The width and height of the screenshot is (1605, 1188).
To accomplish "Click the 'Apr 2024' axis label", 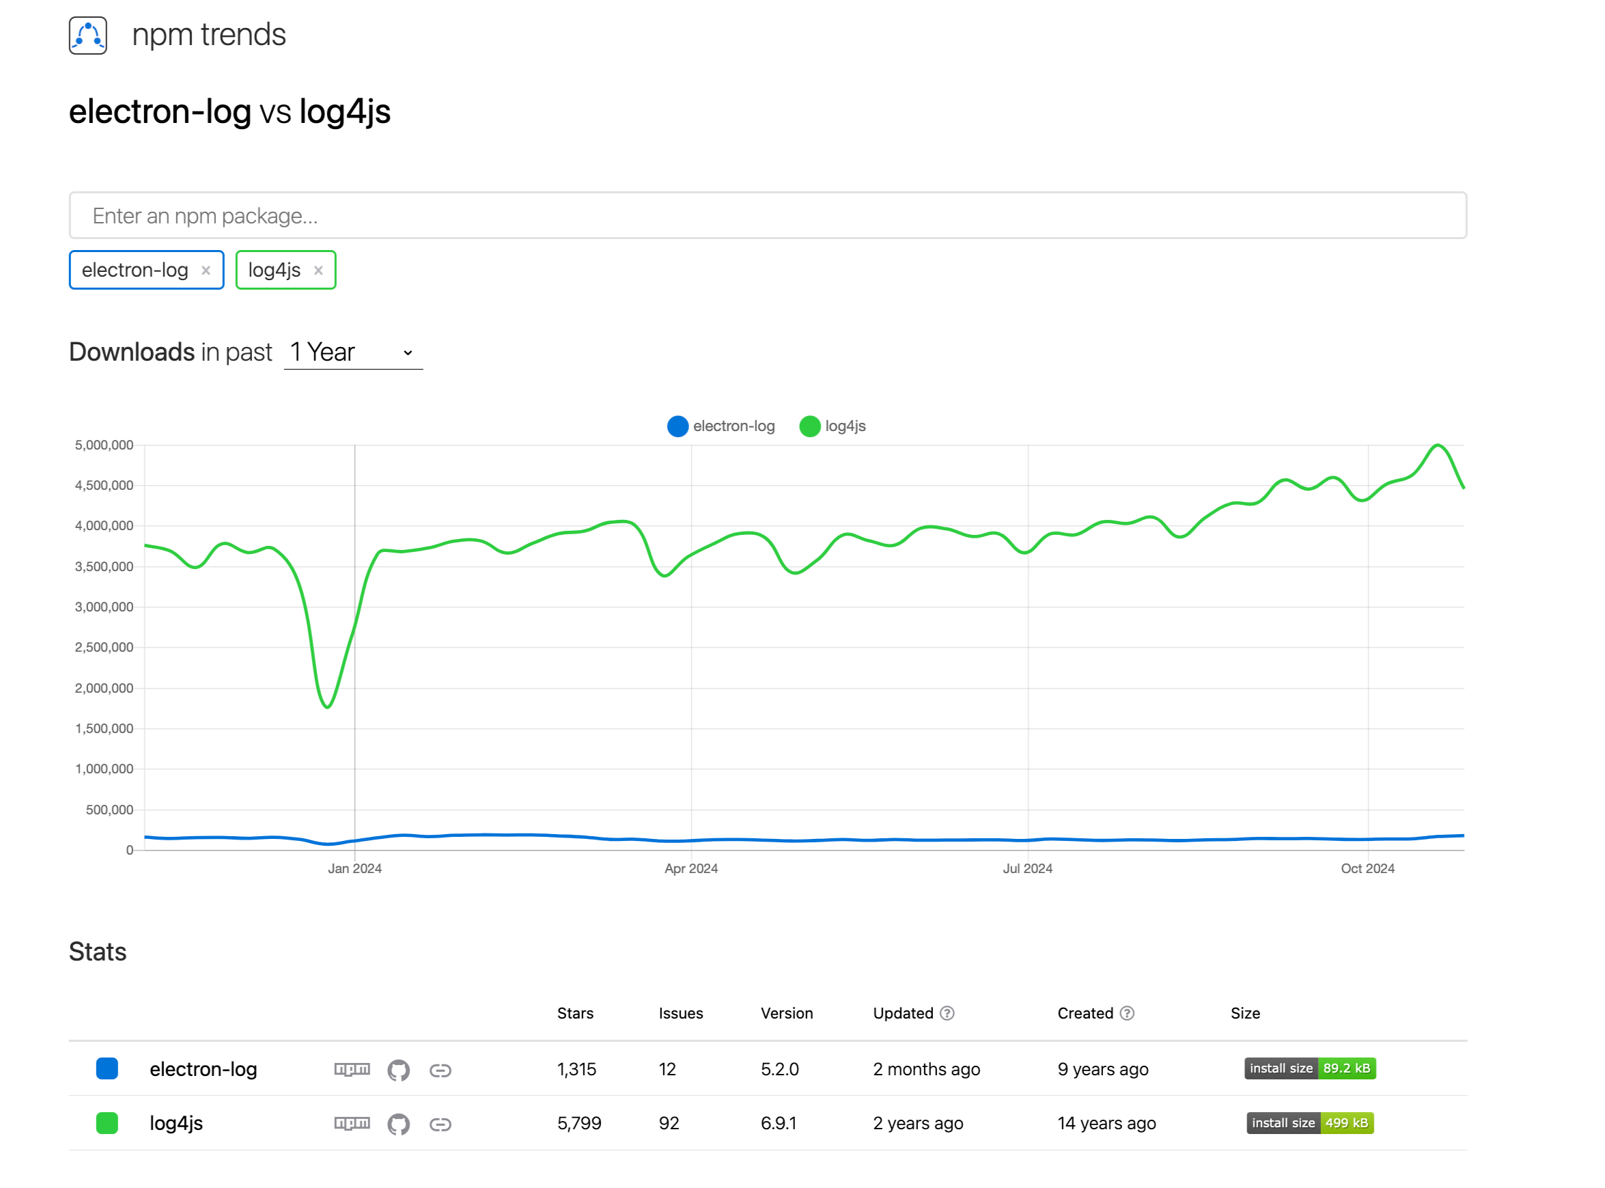I will (690, 869).
